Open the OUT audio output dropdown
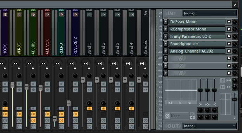The height and width of the screenshot is (133, 242). click(209, 126)
